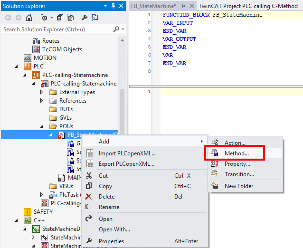The width and height of the screenshot is (303, 248).
Task: Choose Properties in the context menu
Action: (x=145, y=241)
